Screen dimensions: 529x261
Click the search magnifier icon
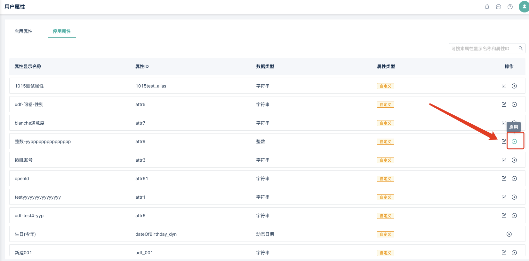(x=521, y=48)
